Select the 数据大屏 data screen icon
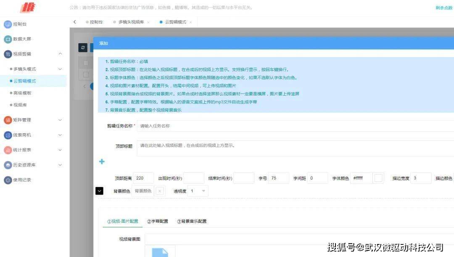Viewport: 454px width, 257px height. pyautogui.click(x=8, y=39)
